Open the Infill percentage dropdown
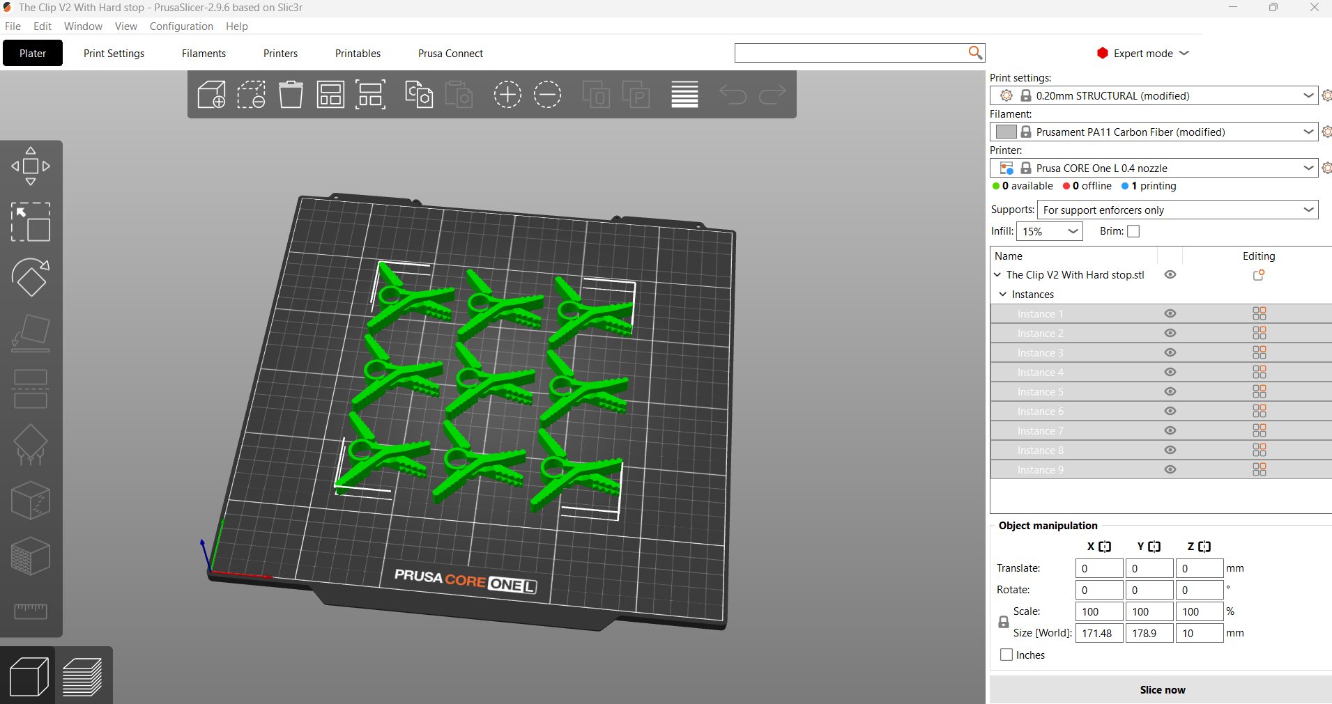This screenshot has width=1332, height=704. pos(1050,231)
